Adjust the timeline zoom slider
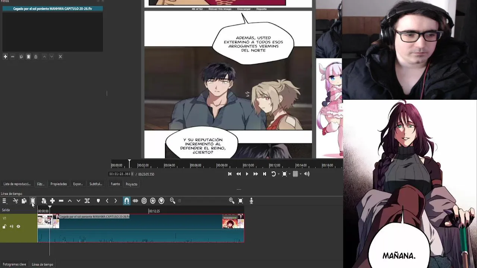This screenshot has width=477, height=268. coord(203,201)
